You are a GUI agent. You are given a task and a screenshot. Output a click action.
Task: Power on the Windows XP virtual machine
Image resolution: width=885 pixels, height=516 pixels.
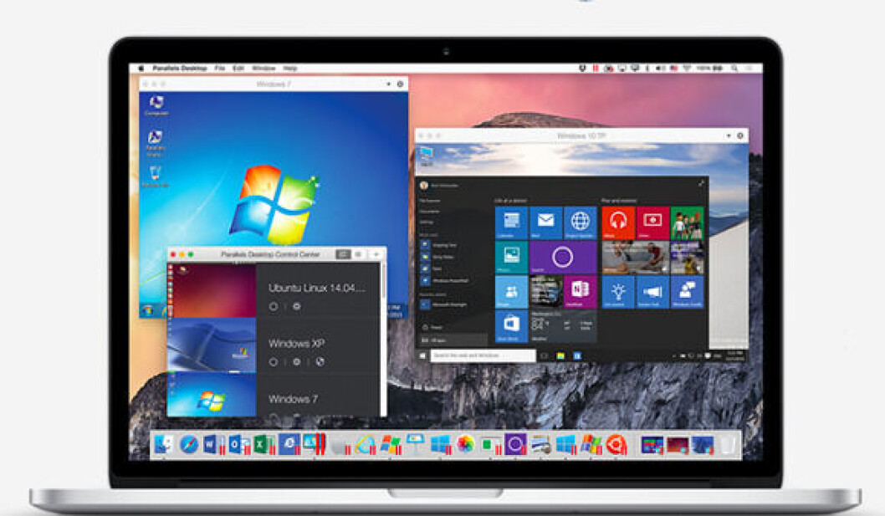274,362
